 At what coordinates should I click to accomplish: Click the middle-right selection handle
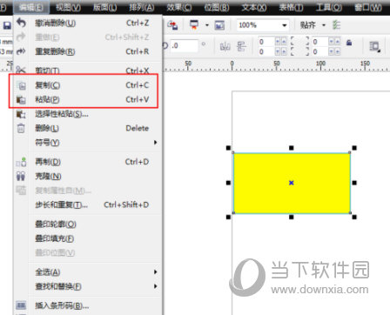354,183
